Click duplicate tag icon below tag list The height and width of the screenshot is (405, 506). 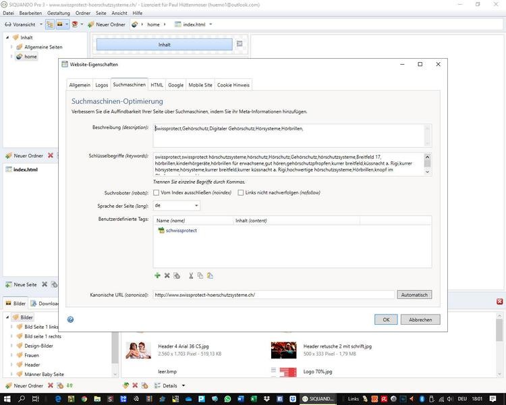click(x=177, y=275)
